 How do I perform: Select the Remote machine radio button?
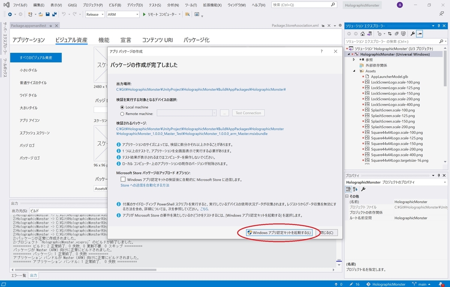point(122,114)
